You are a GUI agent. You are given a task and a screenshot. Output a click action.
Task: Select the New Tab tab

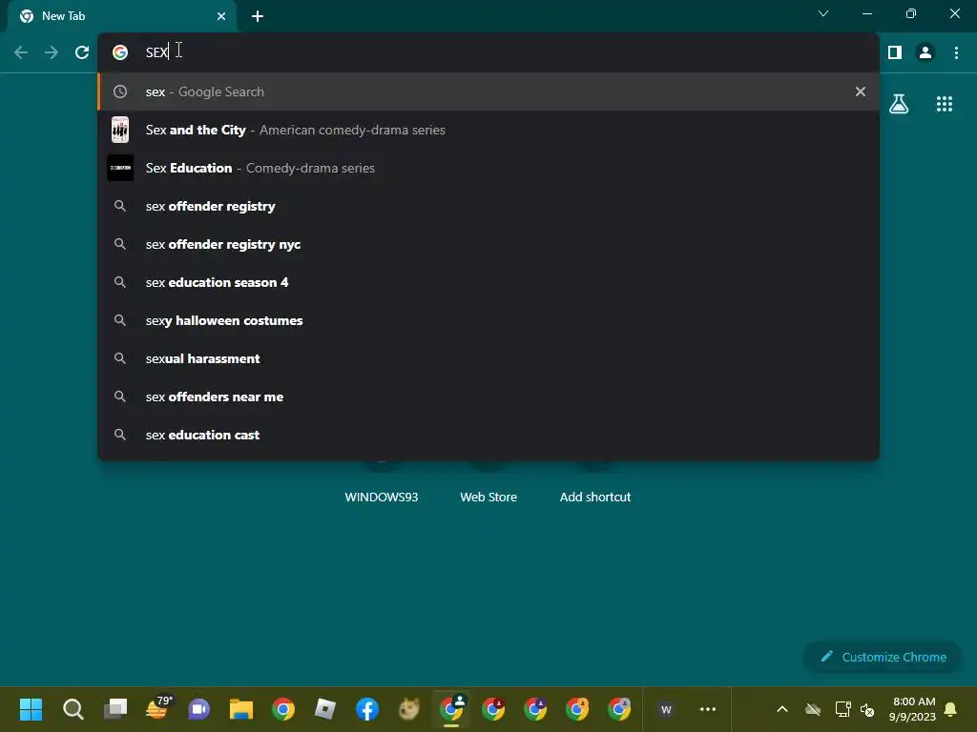click(x=123, y=16)
